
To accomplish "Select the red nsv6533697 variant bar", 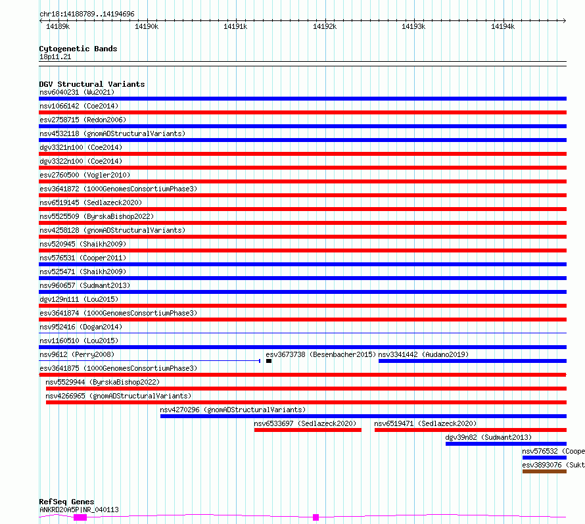I will pos(308,430).
